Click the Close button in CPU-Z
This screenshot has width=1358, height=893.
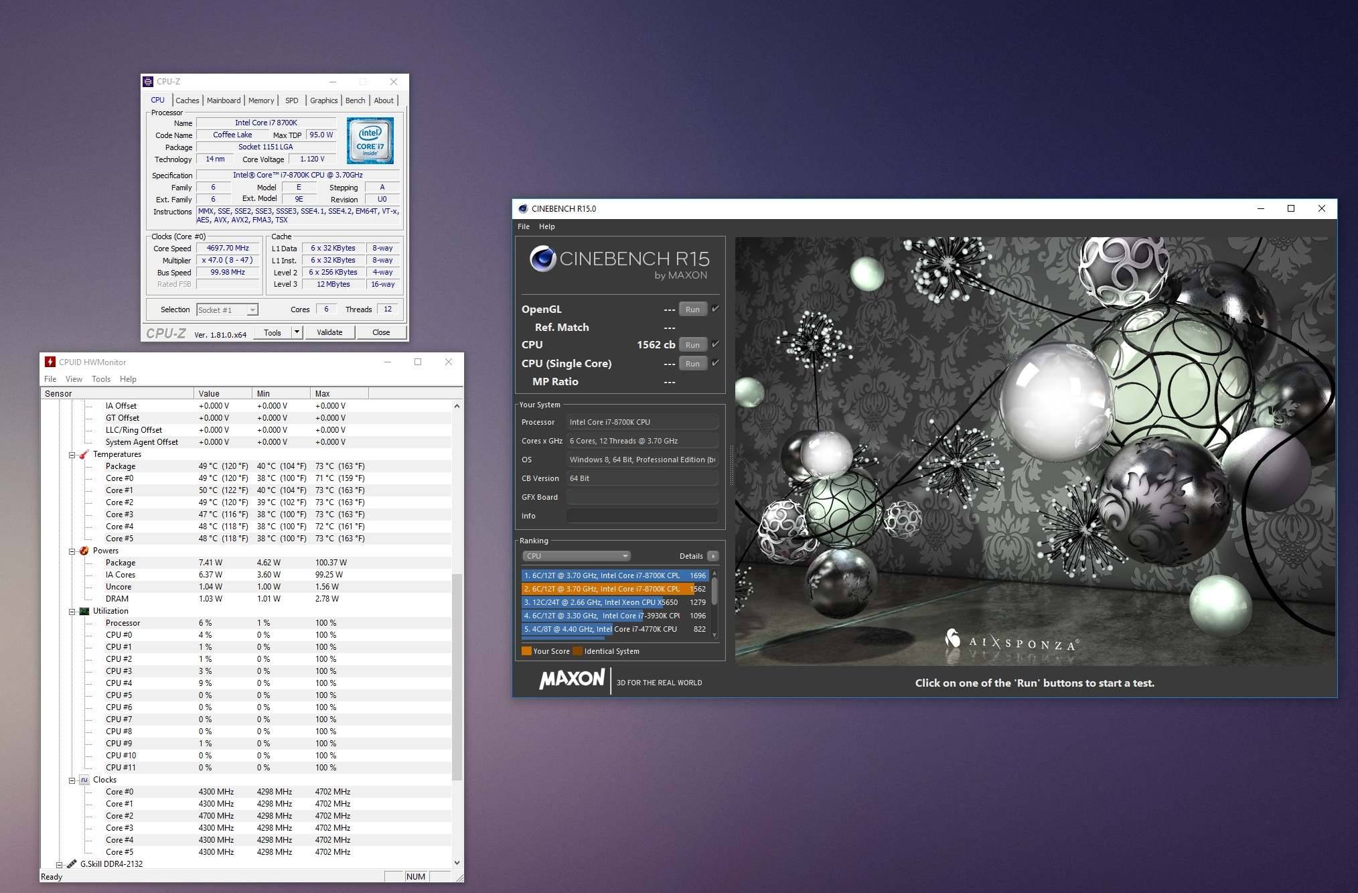click(381, 332)
